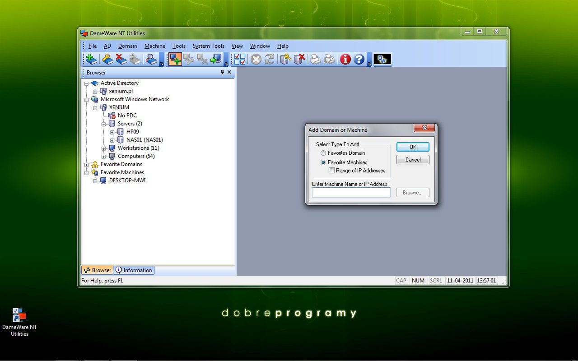Click the server with key icon
Image resolution: width=578 pixels, height=361 pixels.
285,59
